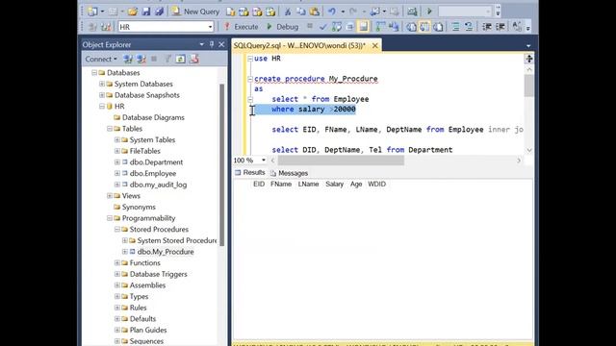Screen dimensions: 616x346
Task: Expand the System Databases node
Action: (102, 84)
